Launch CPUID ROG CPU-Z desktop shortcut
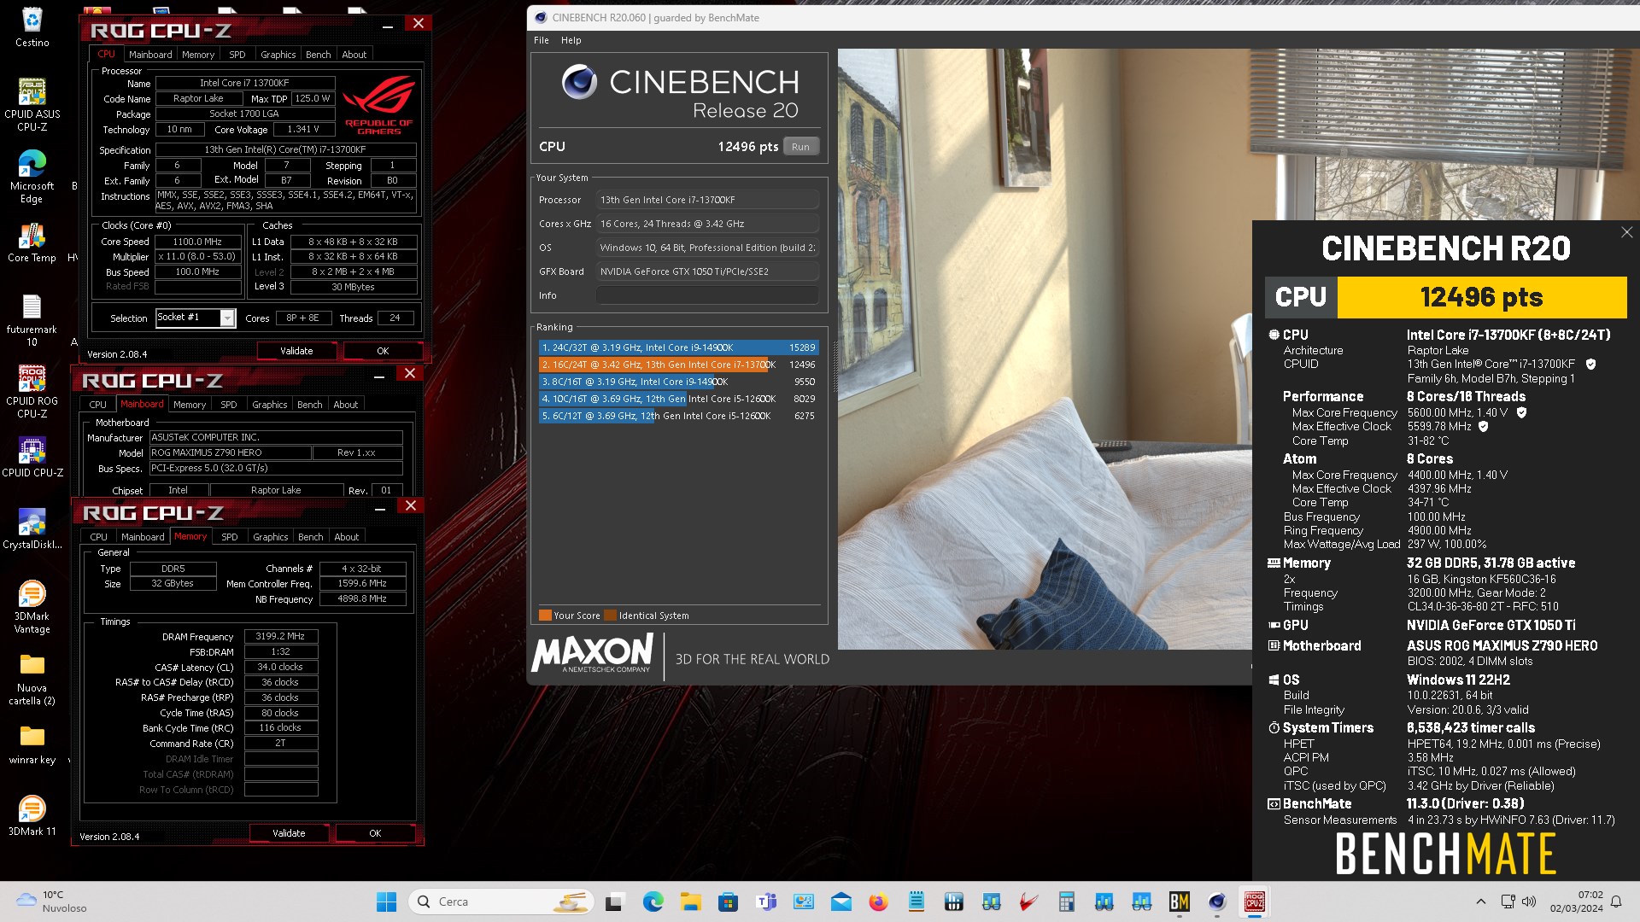This screenshot has height=922, width=1640. (32, 391)
